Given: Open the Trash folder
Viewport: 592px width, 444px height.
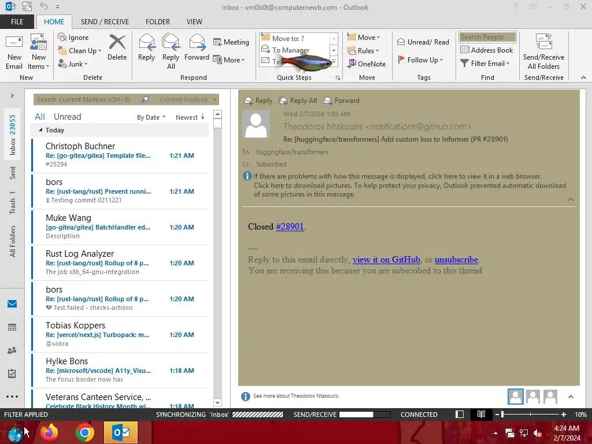Looking at the screenshot, I should (13, 203).
